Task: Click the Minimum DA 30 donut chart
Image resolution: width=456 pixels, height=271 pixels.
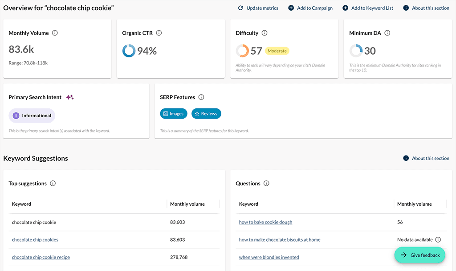Action: pyautogui.click(x=356, y=51)
